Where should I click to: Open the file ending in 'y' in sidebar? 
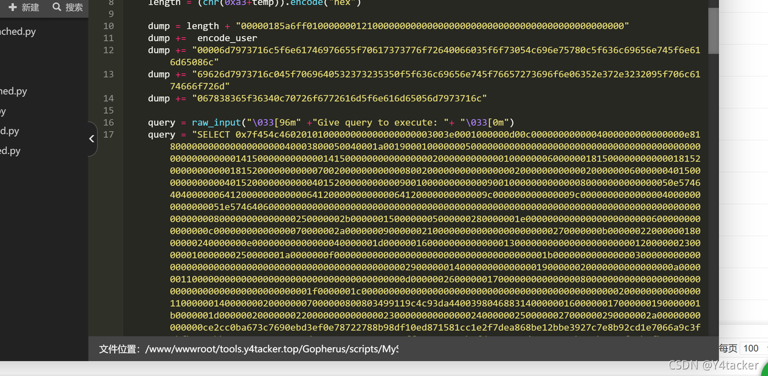click(3, 111)
